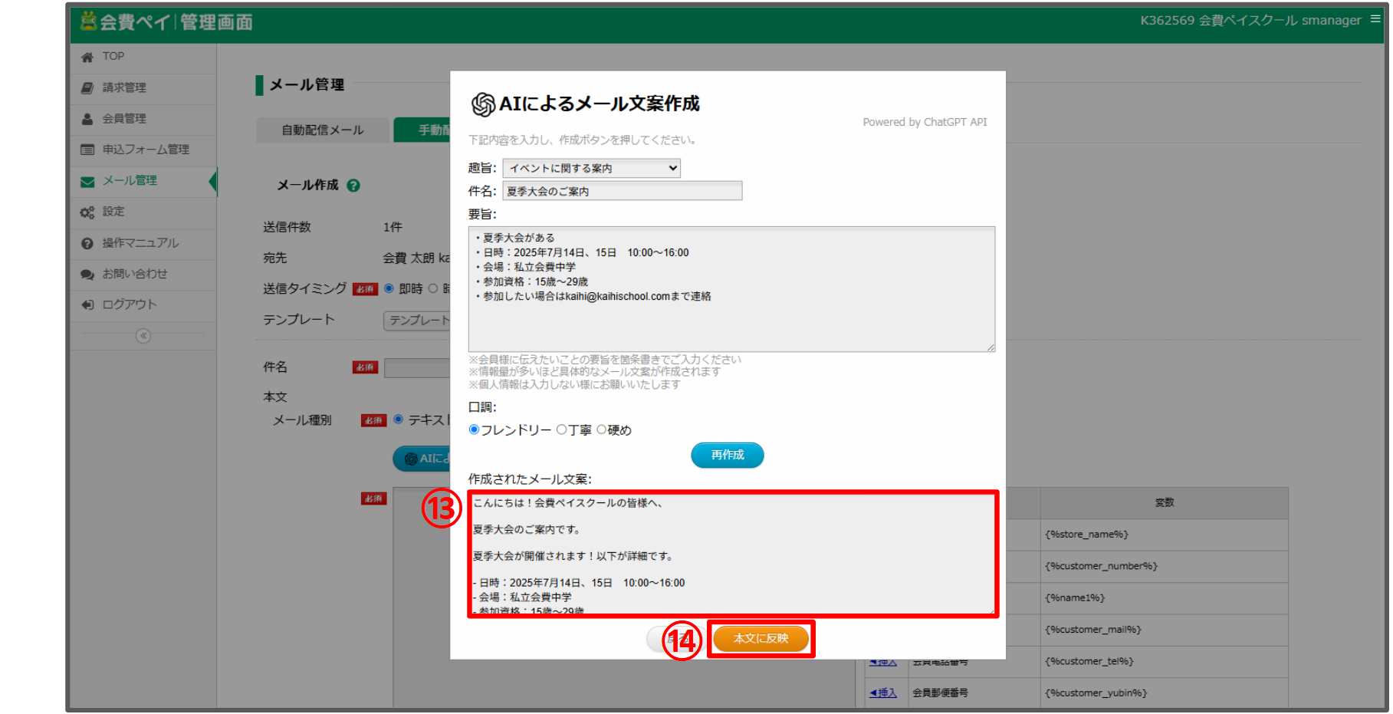Click the blue 再作成 button
Image resolution: width=1393 pixels, height=714 pixels.
pos(727,455)
